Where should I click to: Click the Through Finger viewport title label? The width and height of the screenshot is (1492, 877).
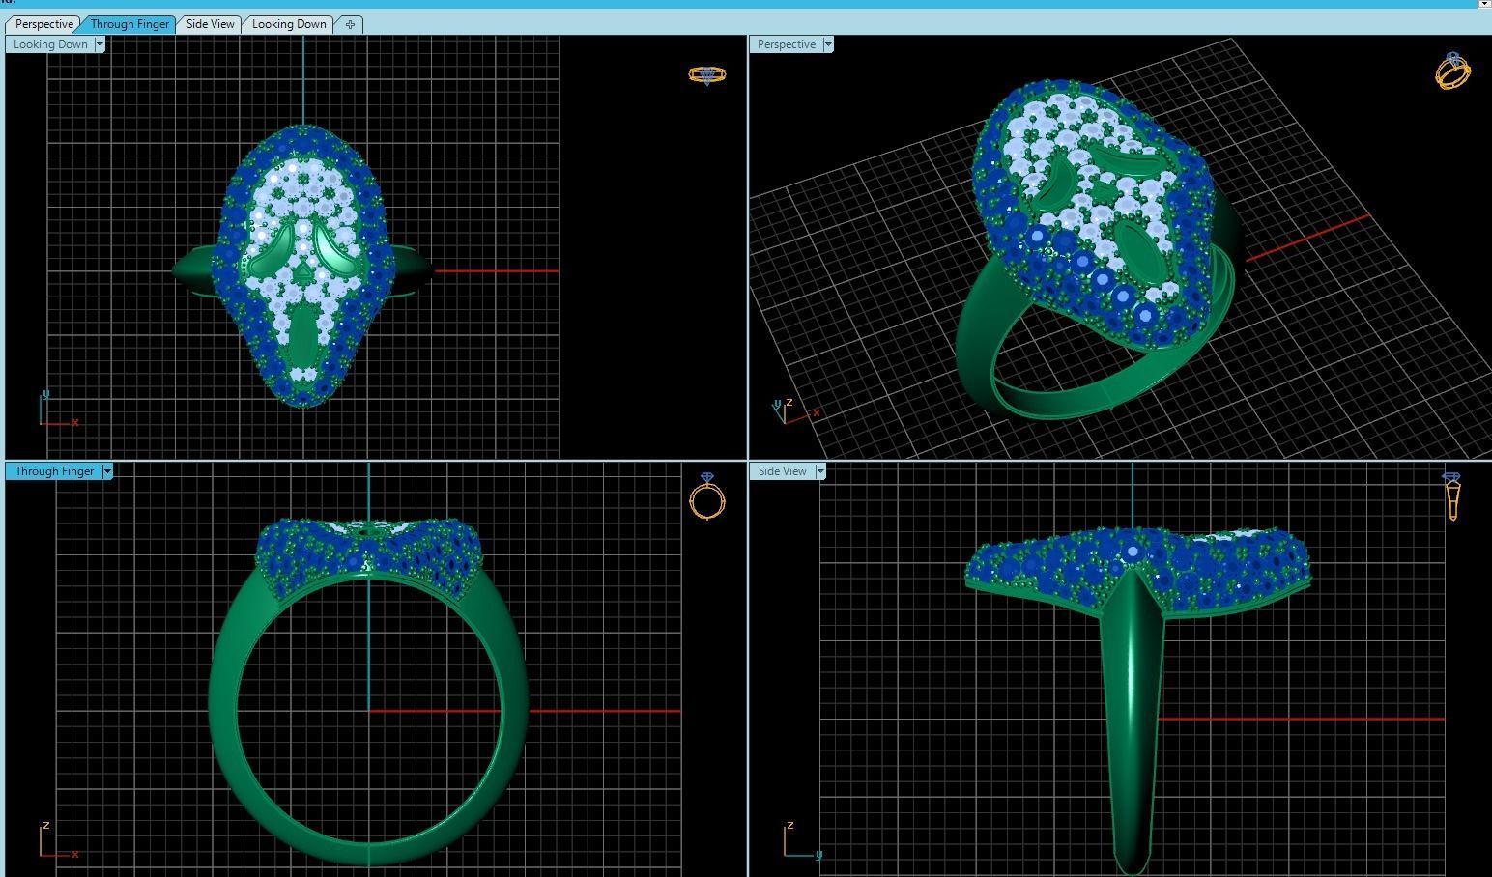tap(54, 471)
